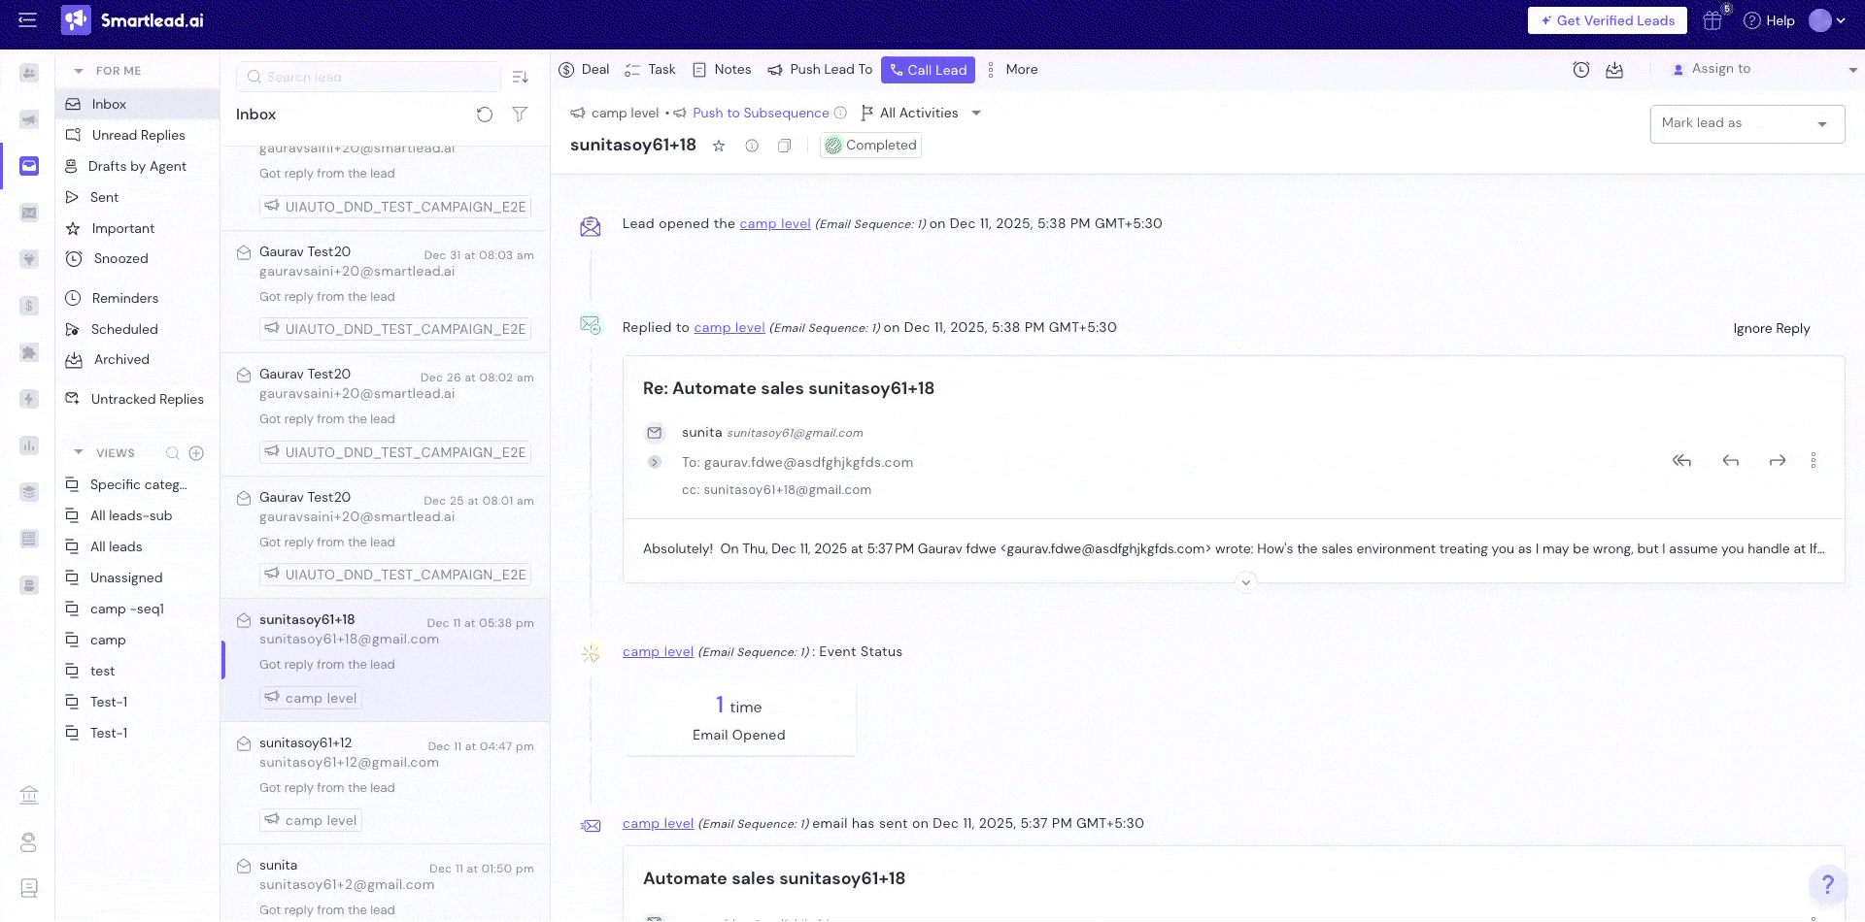Click the snooze clock icon in toolbar
This screenshot has width=1865, height=922.
[1581, 70]
